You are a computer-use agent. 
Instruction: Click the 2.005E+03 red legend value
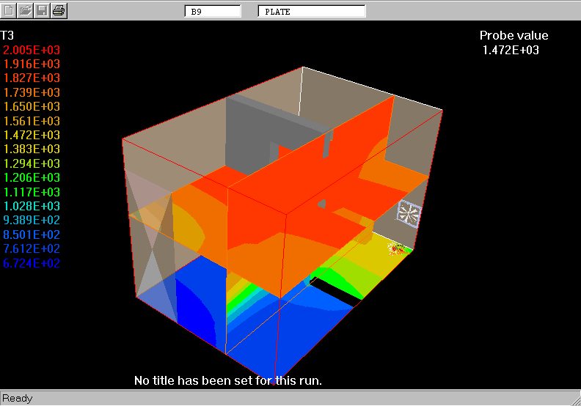32,50
